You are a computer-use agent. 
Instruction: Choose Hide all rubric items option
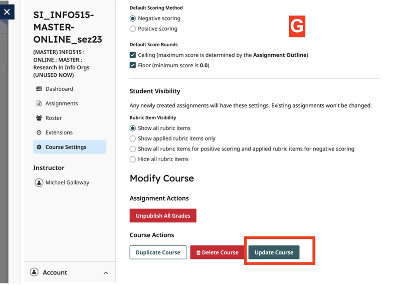pos(133,159)
